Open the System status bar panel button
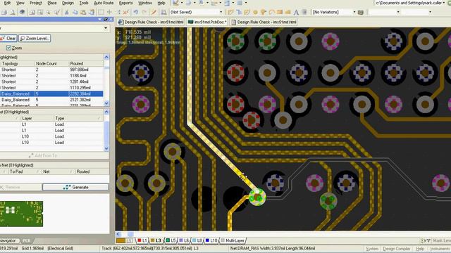The height and width of the screenshot is (253, 451). pyautogui.click(x=372, y=248)
